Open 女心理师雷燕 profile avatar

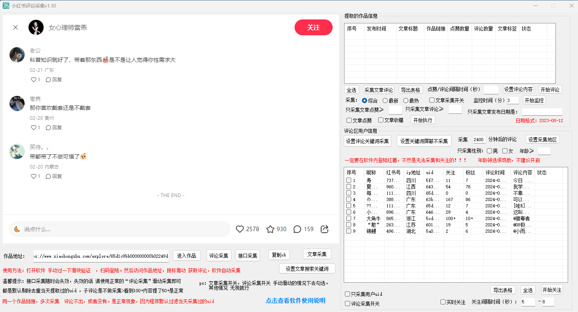point(36,27)
